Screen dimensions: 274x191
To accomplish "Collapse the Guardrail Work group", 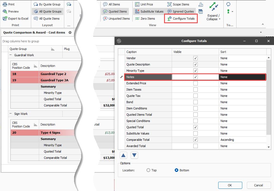I will pos(10,55).
